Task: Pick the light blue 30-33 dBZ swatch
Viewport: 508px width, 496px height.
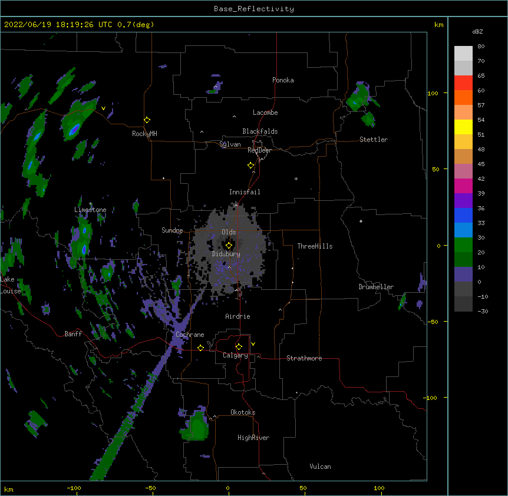Action: (463, 230)
